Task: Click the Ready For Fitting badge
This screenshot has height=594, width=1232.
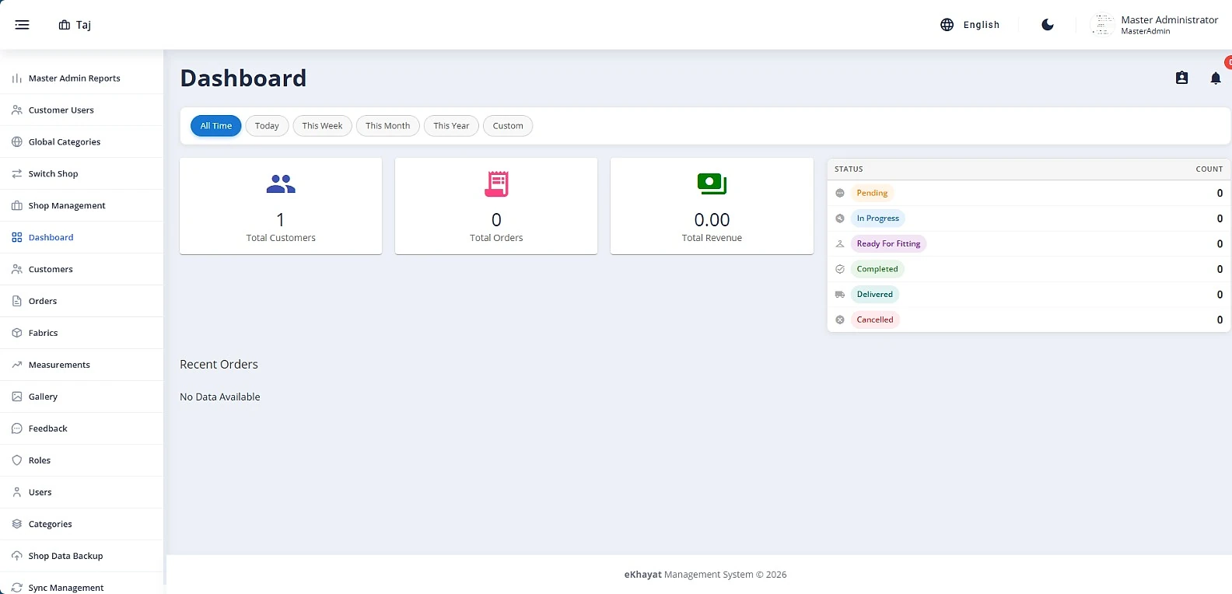Action: click(888, 244)
